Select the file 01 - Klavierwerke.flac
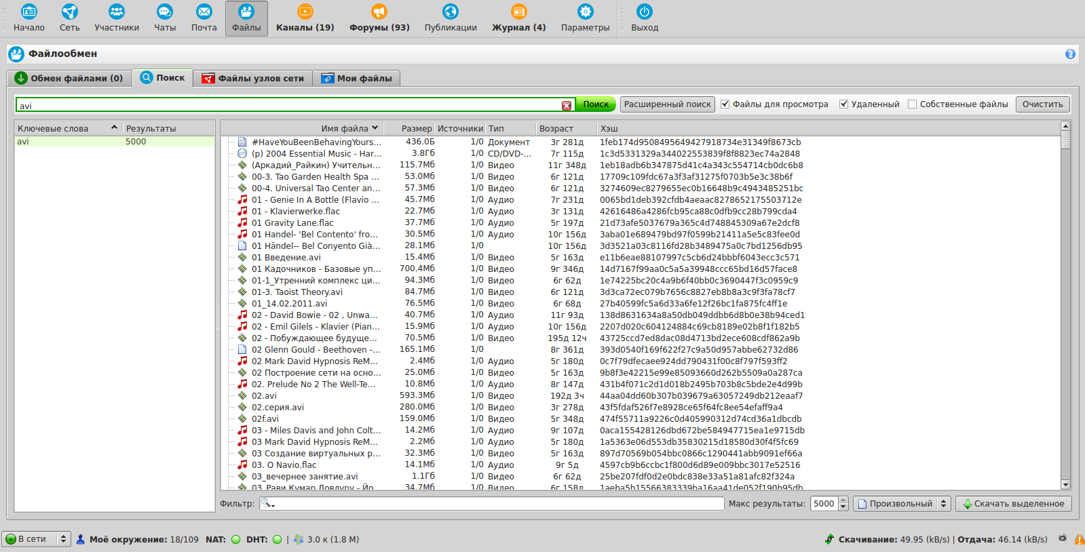 296,212
